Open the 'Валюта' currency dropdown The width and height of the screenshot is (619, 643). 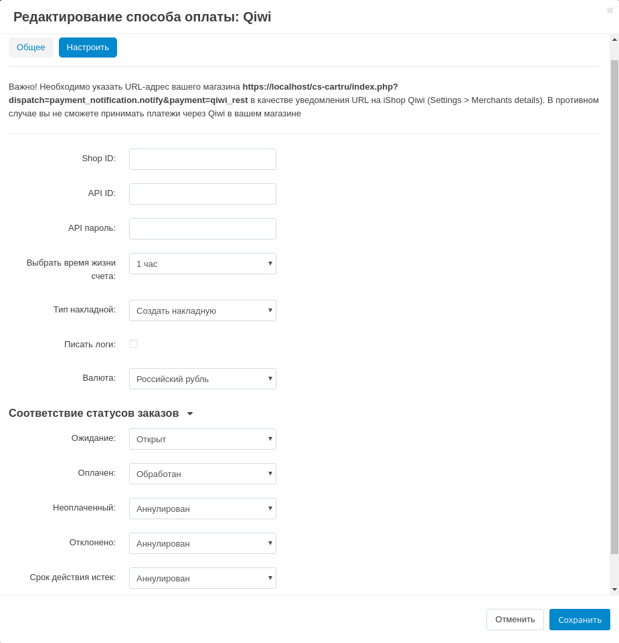pyautogui.click(x=203, y=379)
